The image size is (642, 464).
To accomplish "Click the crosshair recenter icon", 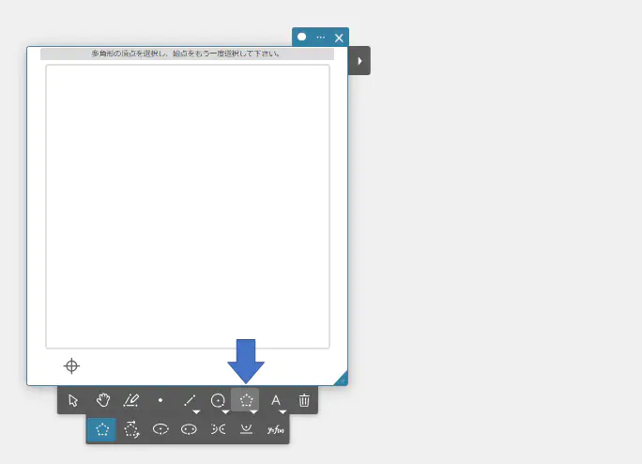I will pyautogui.click(x=71, y=365).
